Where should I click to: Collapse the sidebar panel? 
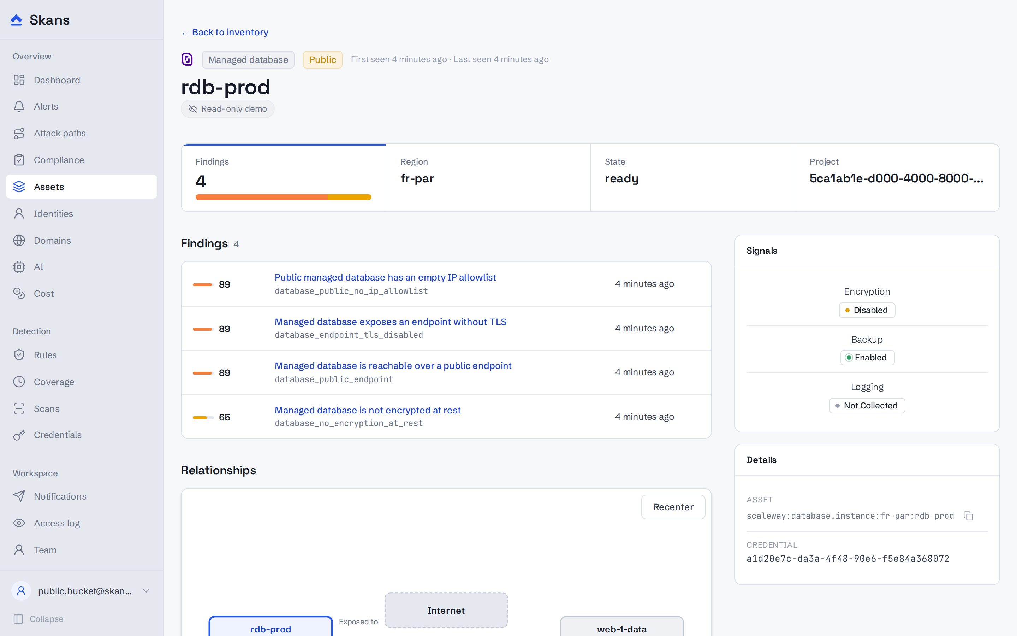pos(38,619)
